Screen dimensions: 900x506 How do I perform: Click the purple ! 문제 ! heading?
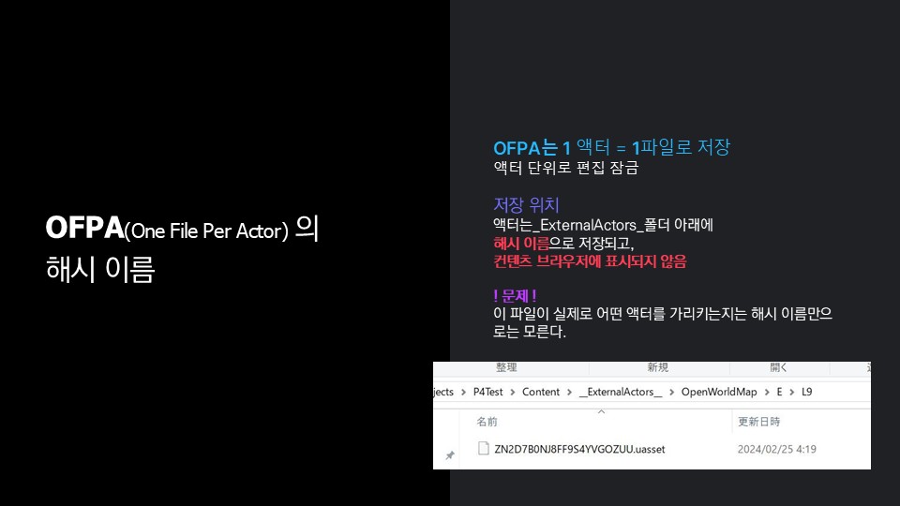click(x=515, y=296)
